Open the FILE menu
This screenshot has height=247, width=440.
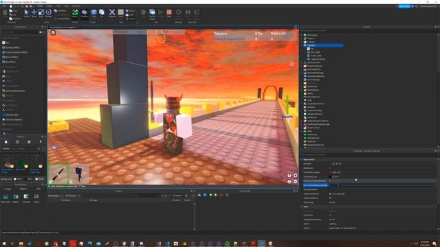point(5,6)
